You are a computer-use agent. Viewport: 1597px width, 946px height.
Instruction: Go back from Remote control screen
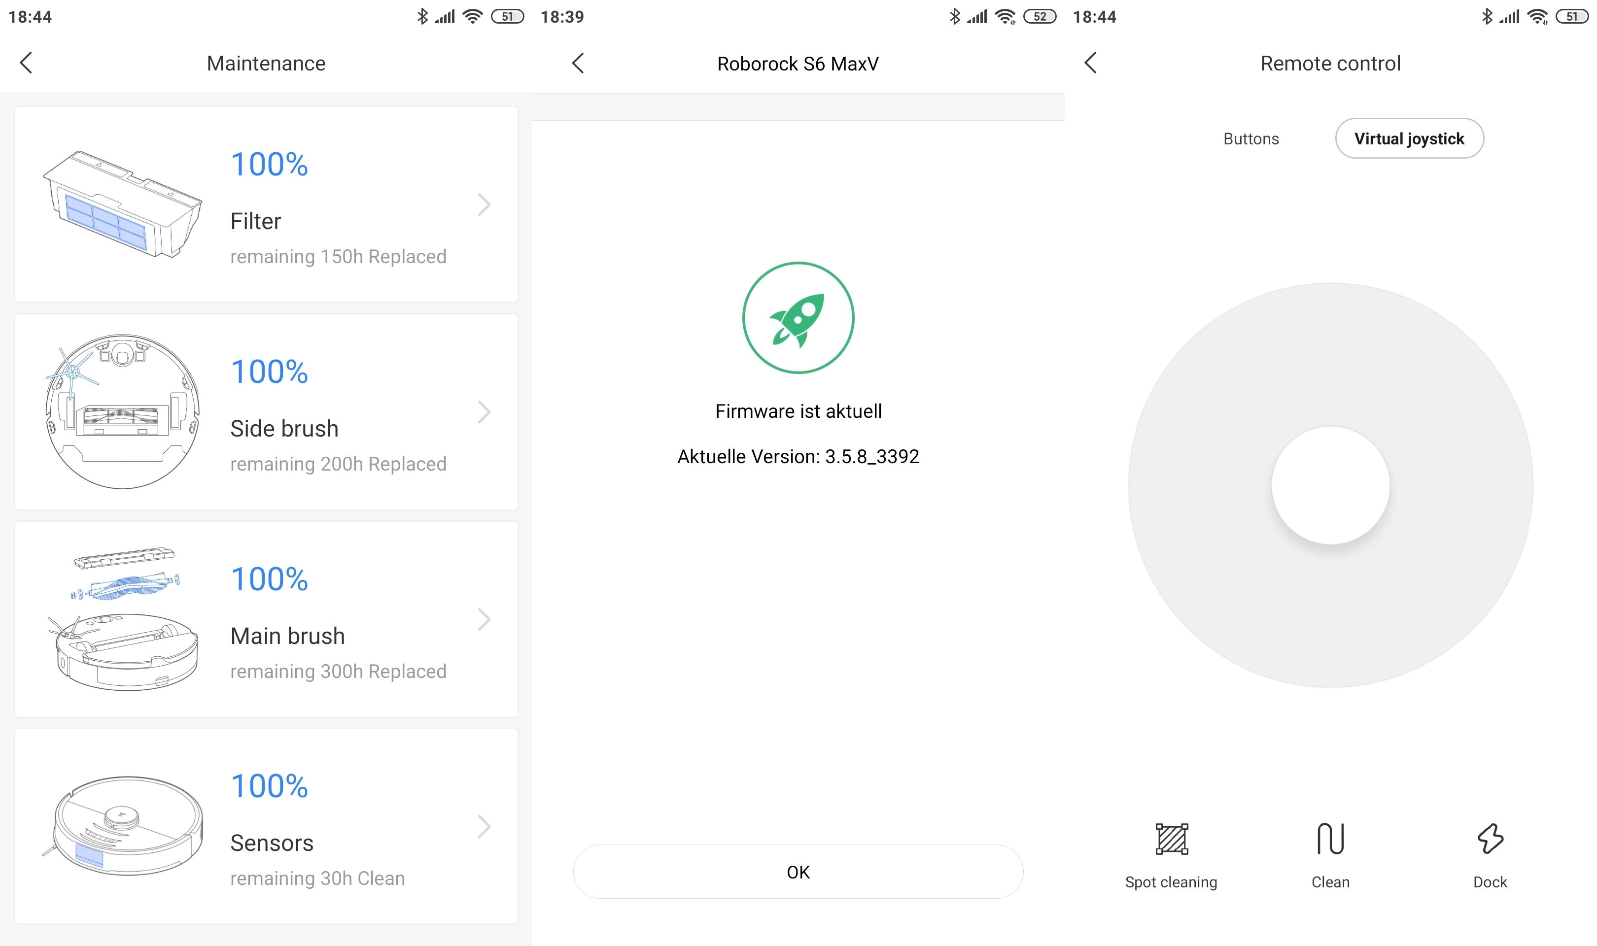click(1090, 63)
